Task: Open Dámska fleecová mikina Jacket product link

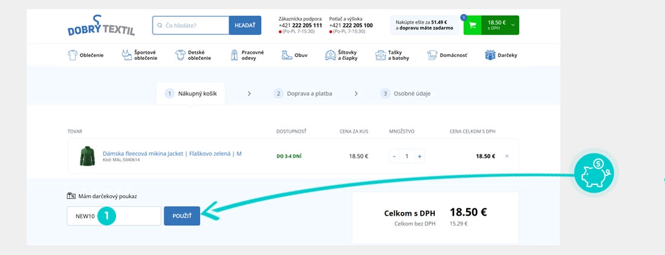Action: click(x=172, y=153)
